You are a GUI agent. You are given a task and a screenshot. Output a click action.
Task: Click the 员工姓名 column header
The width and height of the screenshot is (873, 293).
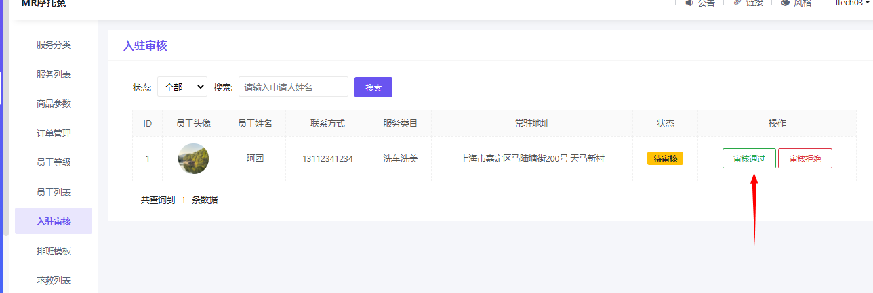(x=255, y=124)
